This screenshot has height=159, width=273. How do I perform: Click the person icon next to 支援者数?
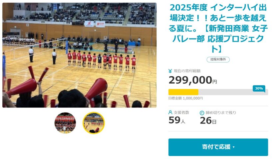click(x=170, y=112)
